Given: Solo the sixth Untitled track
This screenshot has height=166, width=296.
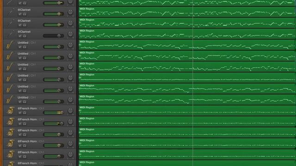Looking at the screenshot, I should pyautogui.click(x=25, y=101).
